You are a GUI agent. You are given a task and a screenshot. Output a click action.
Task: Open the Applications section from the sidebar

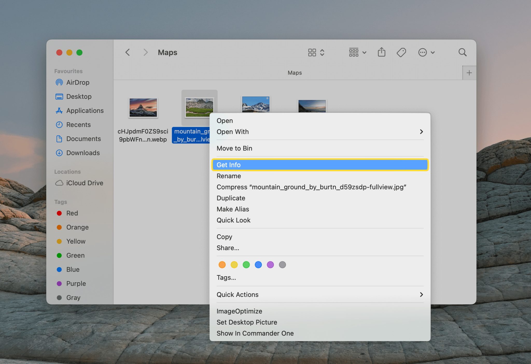click(x=85, y=111)
